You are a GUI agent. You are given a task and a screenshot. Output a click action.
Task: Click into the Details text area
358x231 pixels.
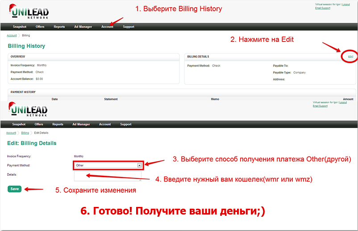(108, 176)
